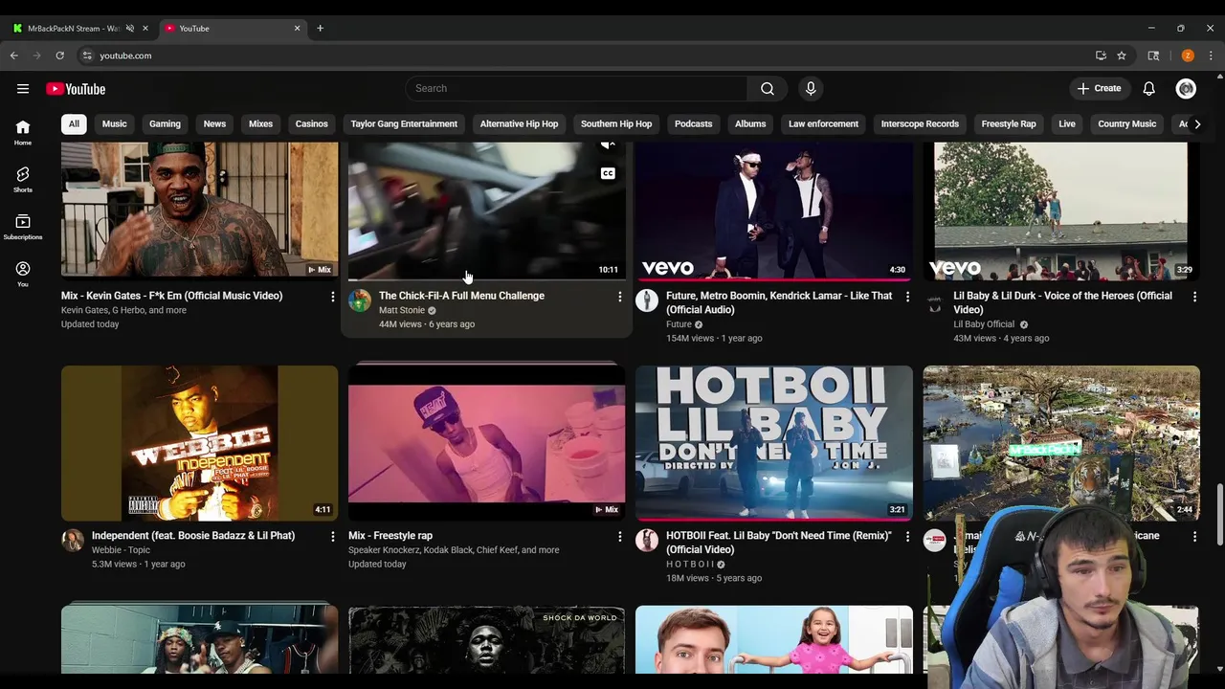Bookmark this page with the star icon
This screenshot has width=1225, height=689.
tap(1121, 56)
